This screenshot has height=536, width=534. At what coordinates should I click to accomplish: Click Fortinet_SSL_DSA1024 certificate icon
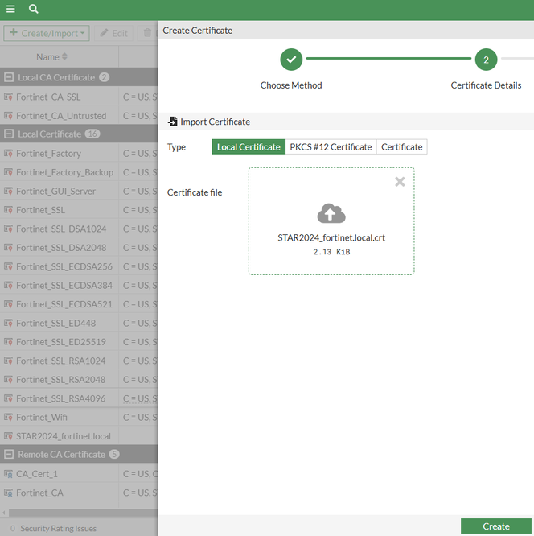(8, 229)
